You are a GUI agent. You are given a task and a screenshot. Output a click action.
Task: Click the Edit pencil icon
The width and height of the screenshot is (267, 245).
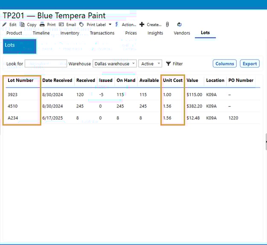pos(4,25)
